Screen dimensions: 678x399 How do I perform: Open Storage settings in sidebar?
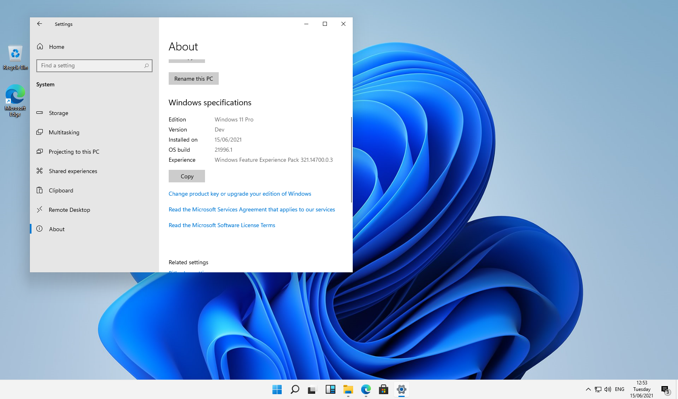coord(59,113)
